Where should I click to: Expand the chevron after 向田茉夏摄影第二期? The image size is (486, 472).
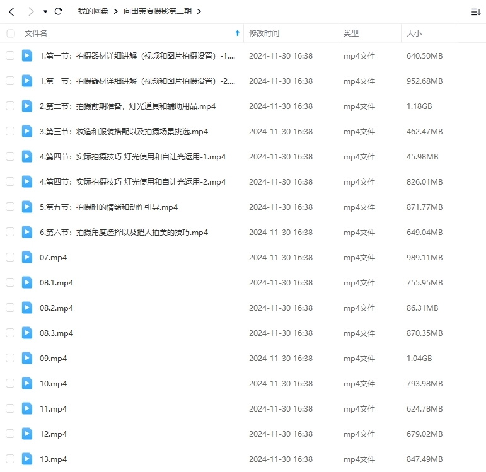coord(199,11)
